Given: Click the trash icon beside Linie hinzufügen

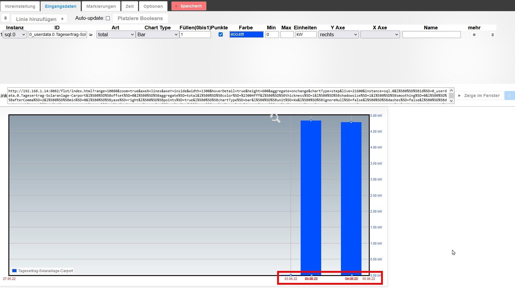Looking at the screenshot, I should [5, 18].
